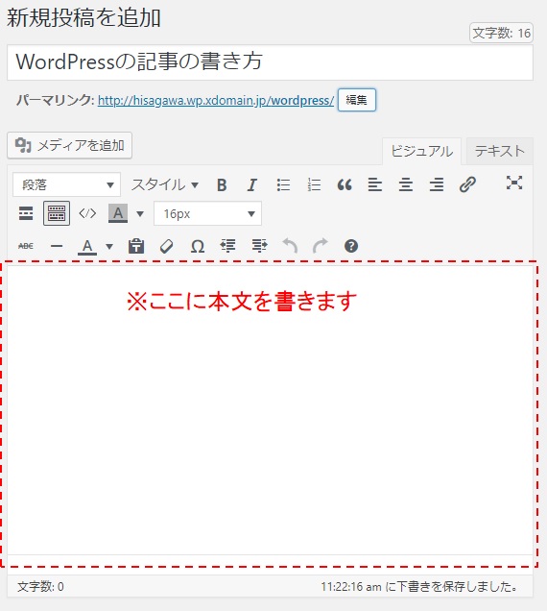This screenshot has height=611, width=547.
Task: Decrease the indent
Action: (x=228, y=246)
